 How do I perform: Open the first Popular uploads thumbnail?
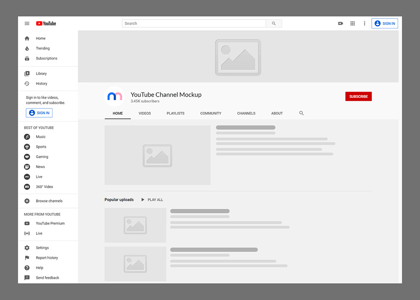point(135,225)
